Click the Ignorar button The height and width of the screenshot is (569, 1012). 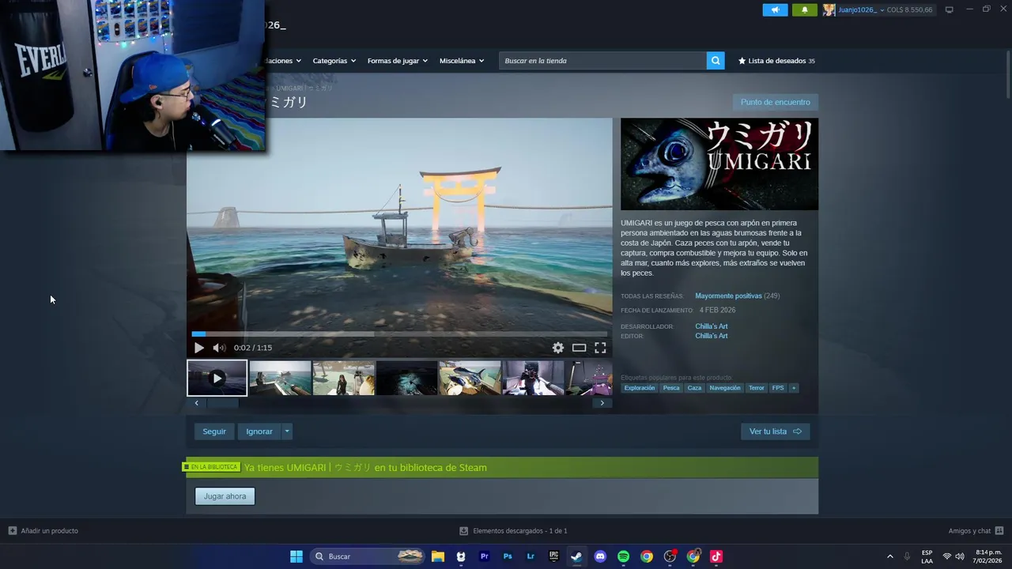[x=259, y=431]
